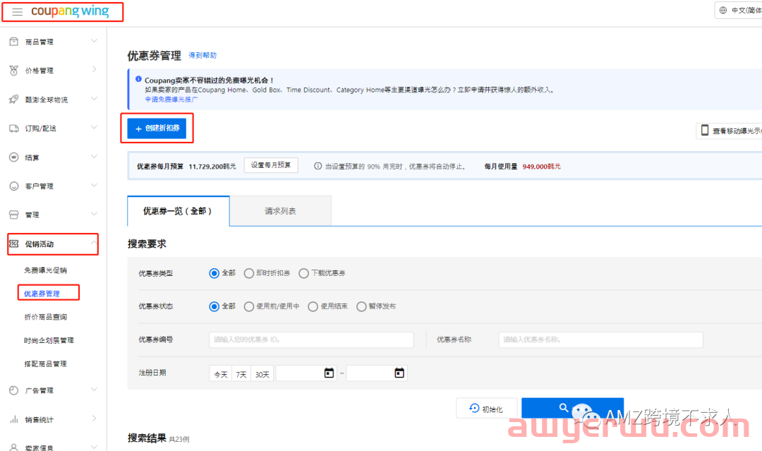The image size is (762, 451).
Task: Click the 订购/配送 truck icon
Action: point(13,128)
